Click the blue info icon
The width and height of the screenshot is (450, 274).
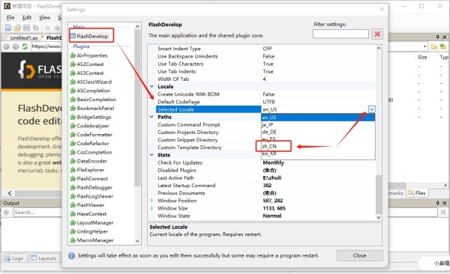pos(71,255)
